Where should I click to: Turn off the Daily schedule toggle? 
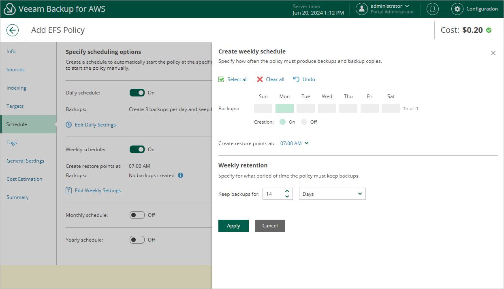tap(137, 92)
